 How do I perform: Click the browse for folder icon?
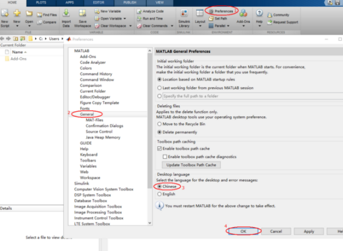(x=22, y=39)
